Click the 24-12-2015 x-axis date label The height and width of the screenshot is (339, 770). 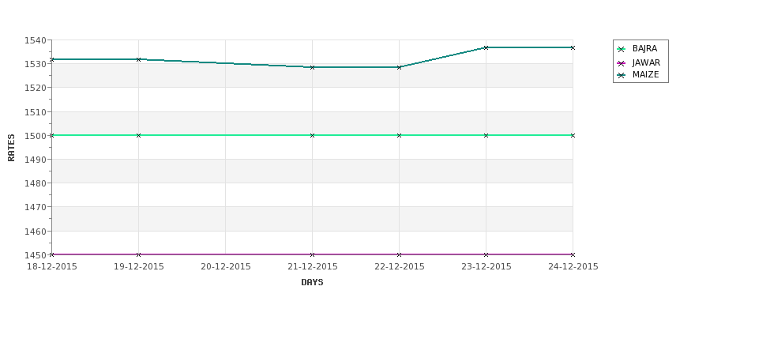coord(573,267)
